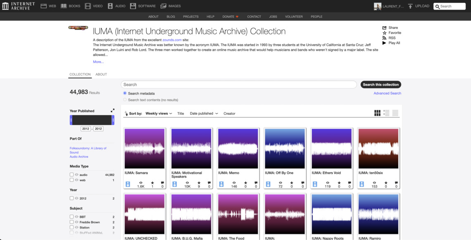471x240 pixels.
Task: Click the start year 2012 input
Action: click(86, 129)
